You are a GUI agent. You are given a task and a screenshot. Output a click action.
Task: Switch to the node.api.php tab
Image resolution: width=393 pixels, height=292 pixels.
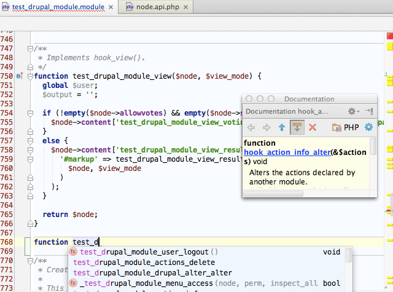click(x=157, y=7)
